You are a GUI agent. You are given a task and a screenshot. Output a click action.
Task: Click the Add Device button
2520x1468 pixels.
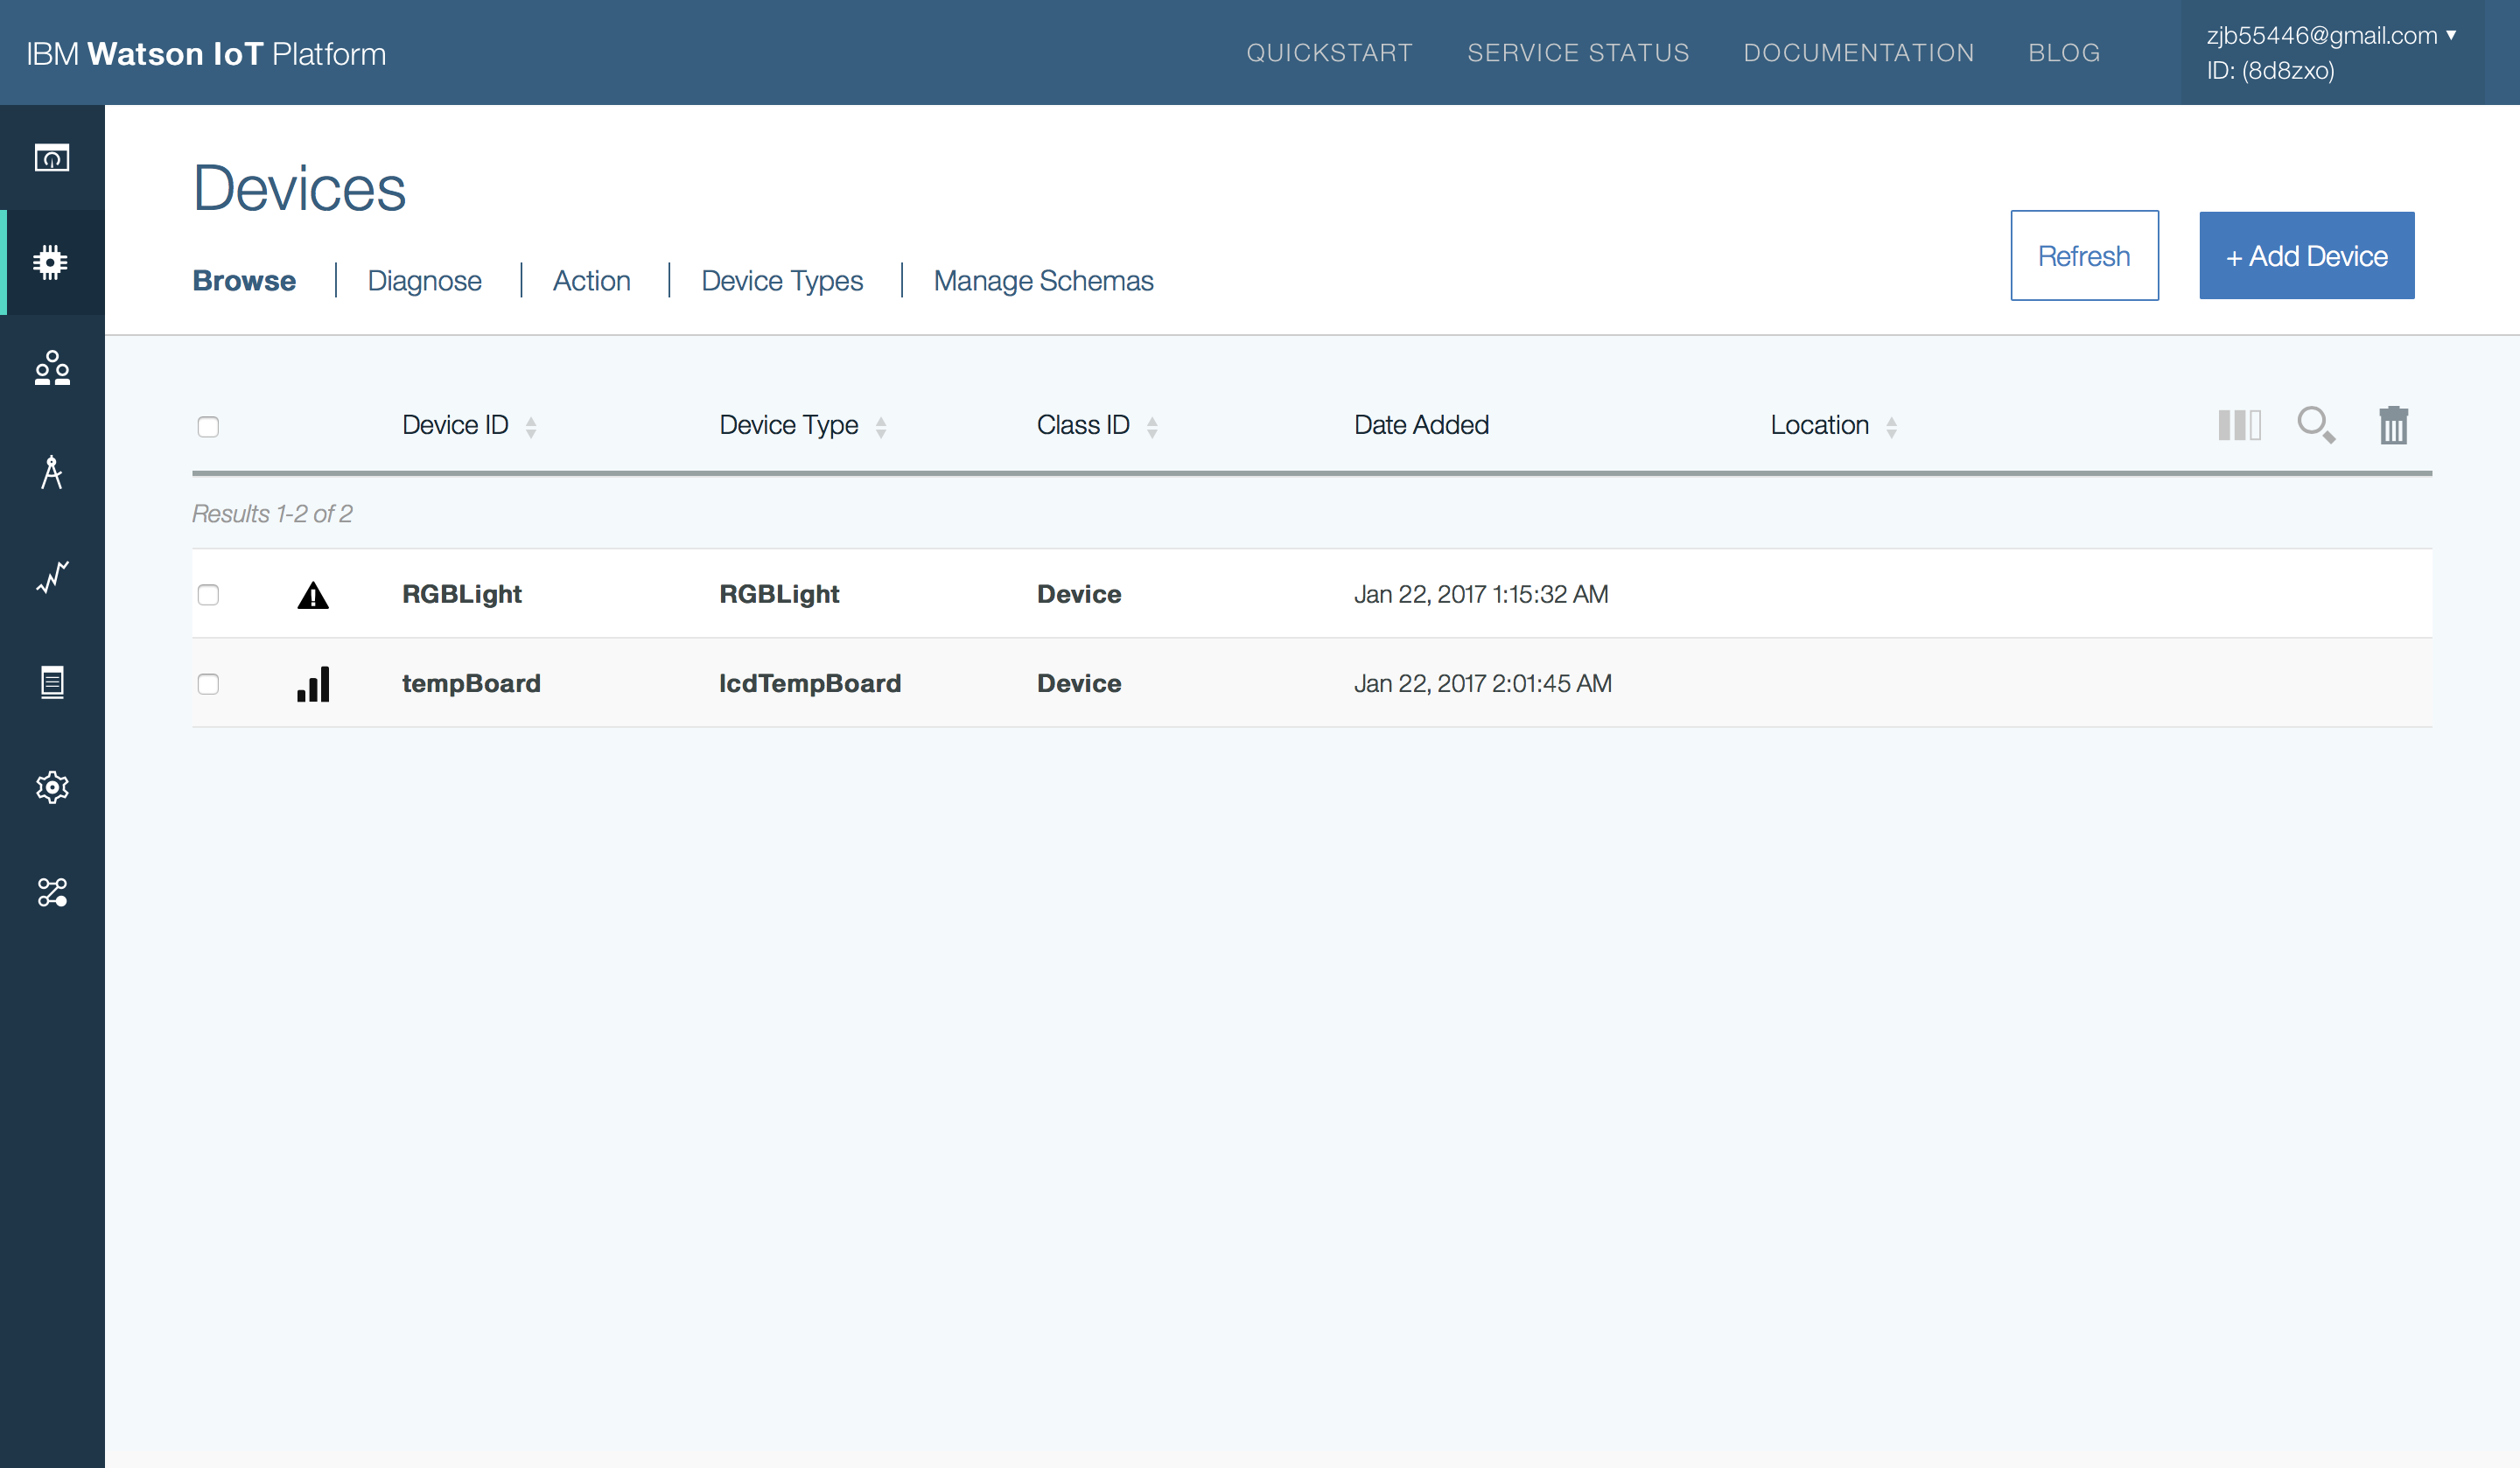(2306, 256)
